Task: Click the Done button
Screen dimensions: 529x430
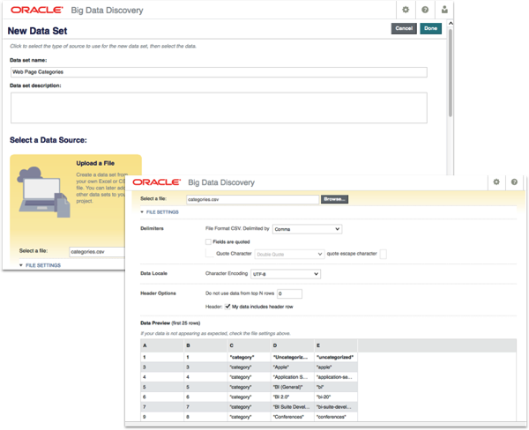Action: pos(431,28)
